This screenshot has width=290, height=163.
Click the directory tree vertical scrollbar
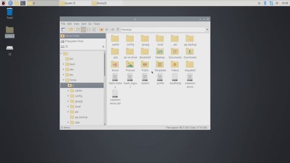[x=105, y=64]
